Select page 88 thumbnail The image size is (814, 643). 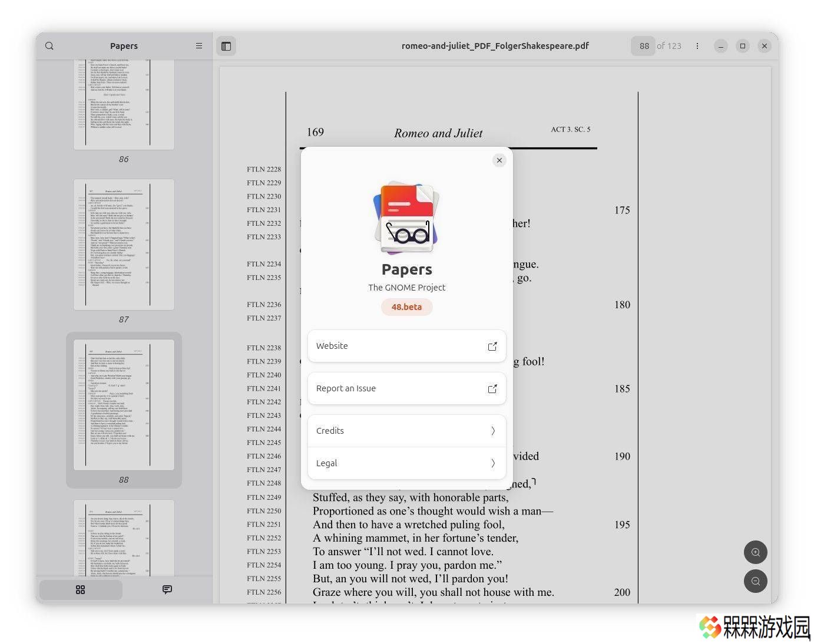(124, 405)
